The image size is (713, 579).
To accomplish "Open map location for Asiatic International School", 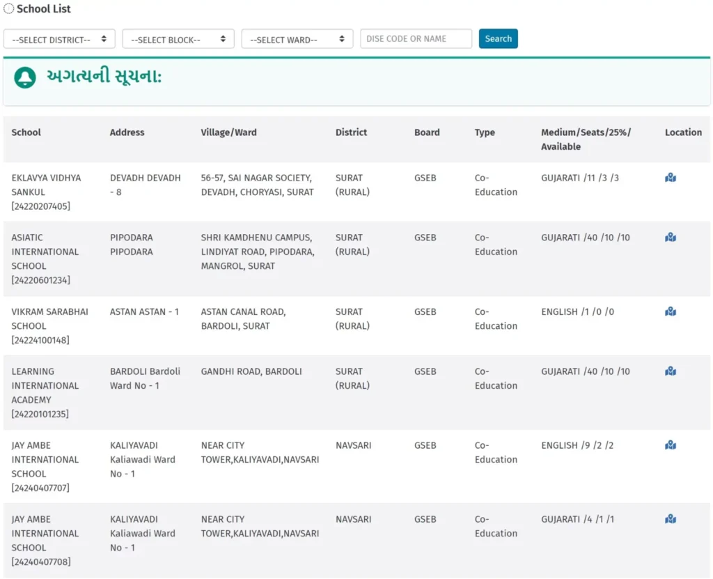I will [671, 237].
